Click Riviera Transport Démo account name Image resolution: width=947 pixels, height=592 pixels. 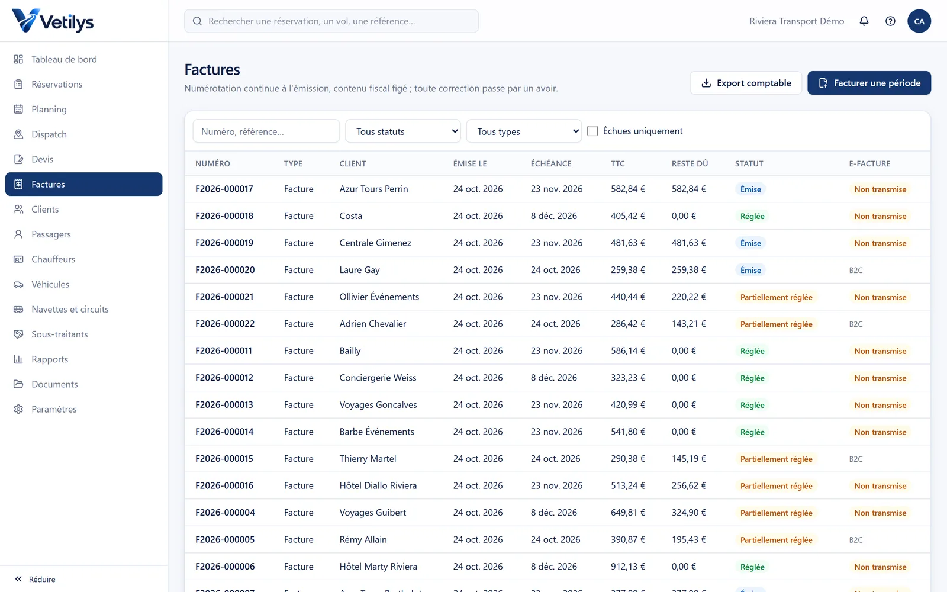tap(797, 21)
